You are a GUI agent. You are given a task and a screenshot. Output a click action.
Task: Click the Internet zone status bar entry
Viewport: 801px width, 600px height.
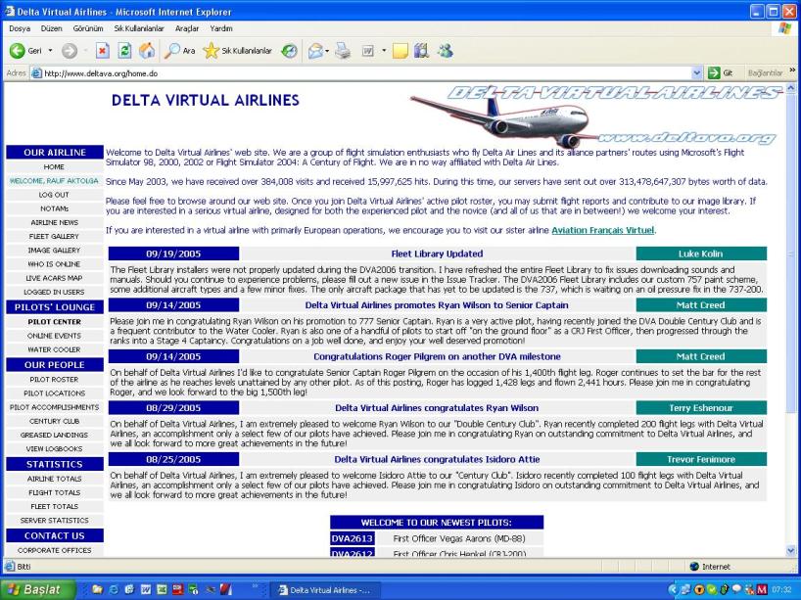coord(710,567)
